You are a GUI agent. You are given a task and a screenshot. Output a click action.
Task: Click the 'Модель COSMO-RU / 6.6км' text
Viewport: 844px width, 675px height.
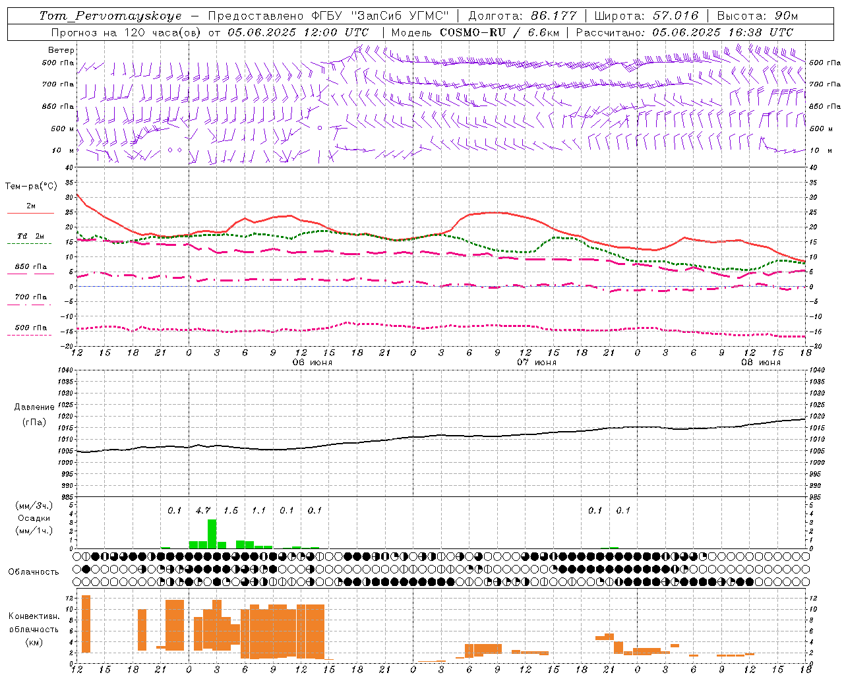coord(475,32)
